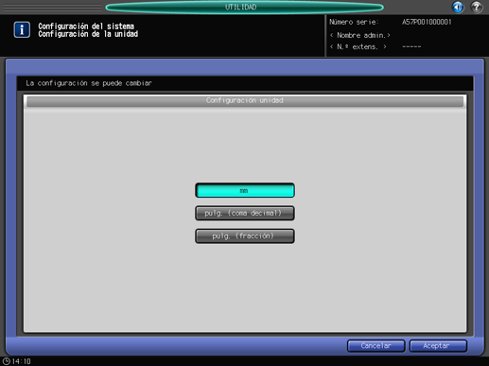Click the Número serie label
Screen dimensions: 489x366
[x=354, y=22]
